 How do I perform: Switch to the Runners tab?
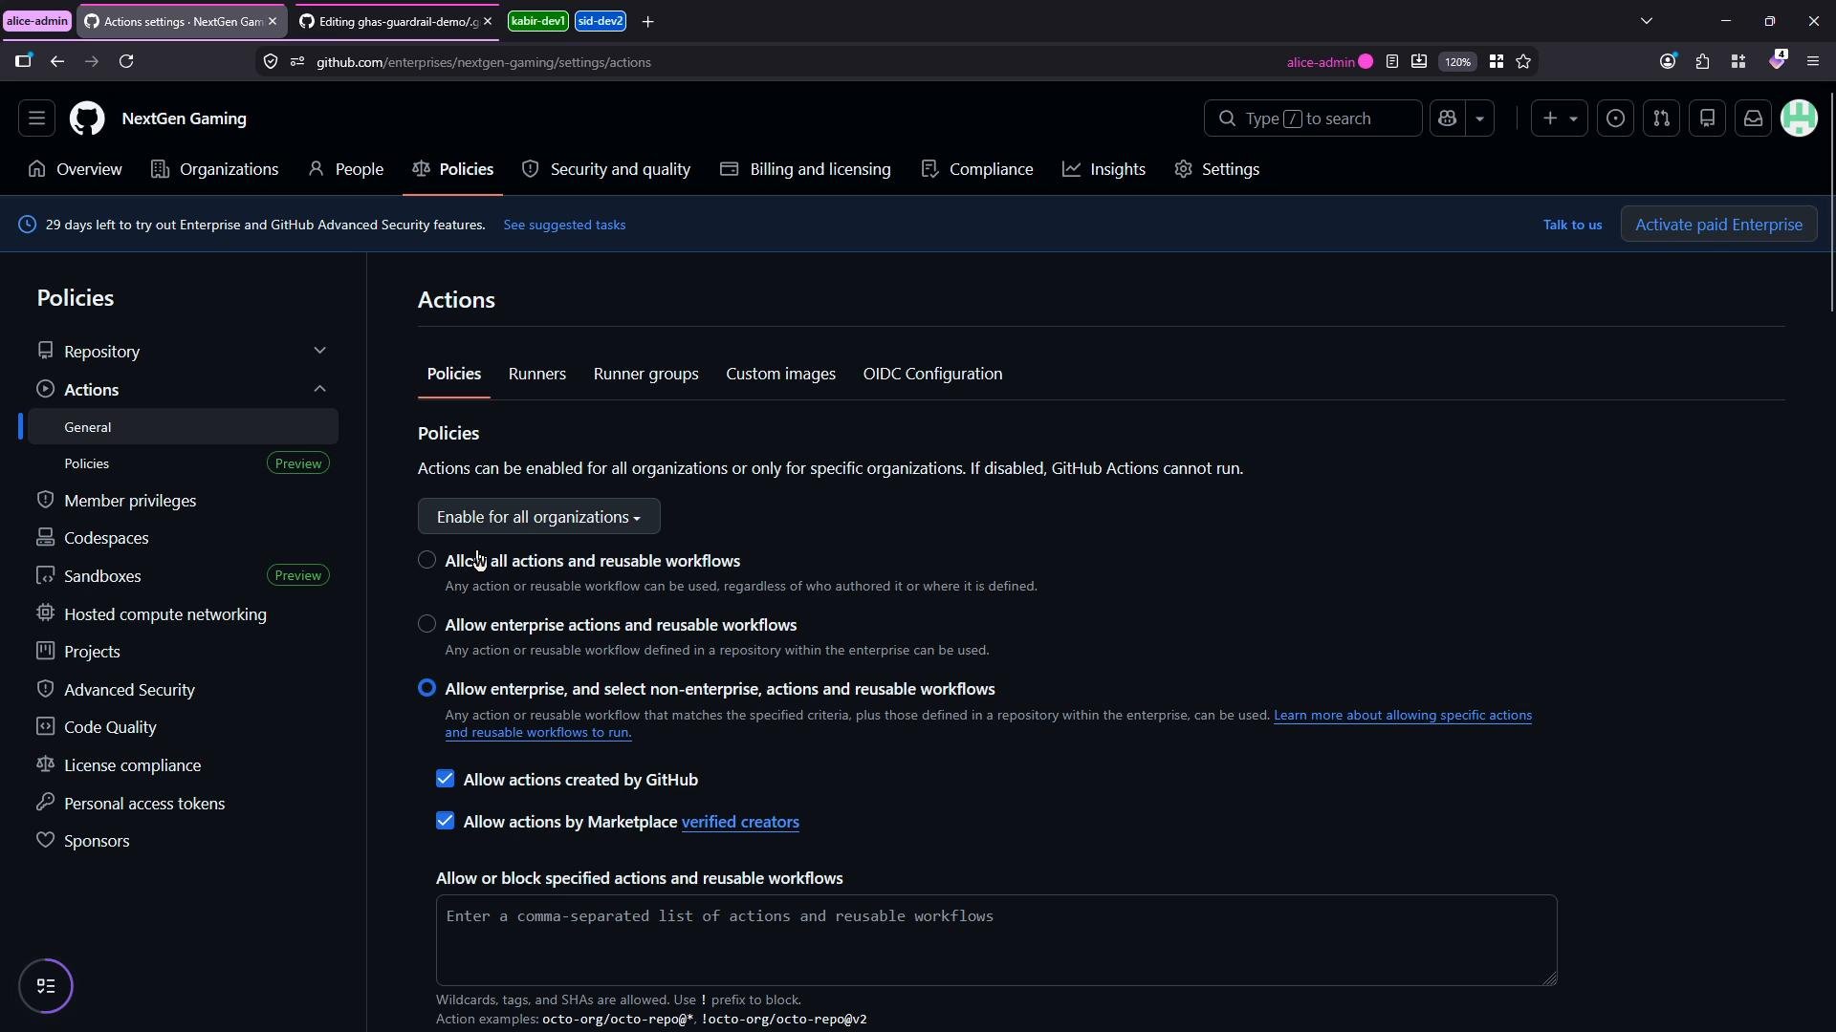click(x=537, y=374)
